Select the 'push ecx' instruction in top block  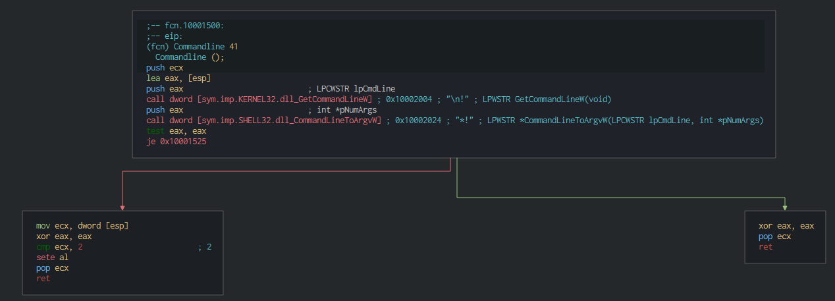point(165,67)
